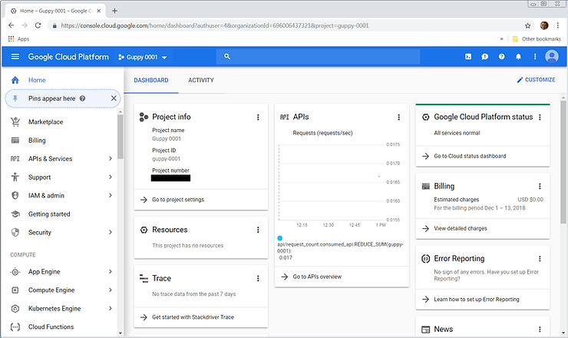Expand Compute Engine submenu arrow
This screenshot has width=568, height=338.
(x=111, y=290)
